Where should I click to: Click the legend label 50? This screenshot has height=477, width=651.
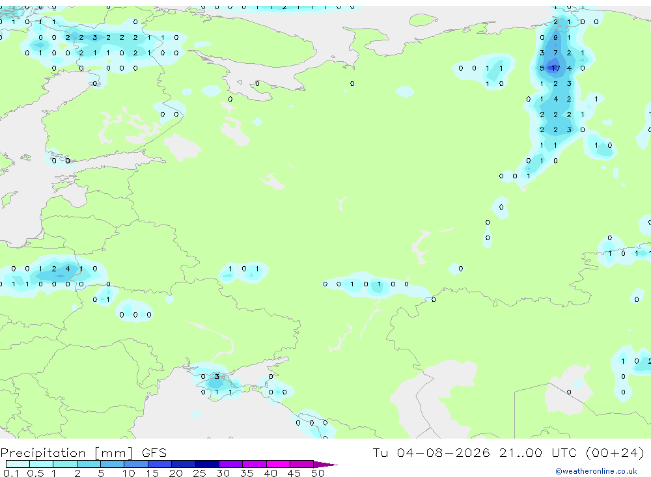pyautogui.click(x=318, y=473)
